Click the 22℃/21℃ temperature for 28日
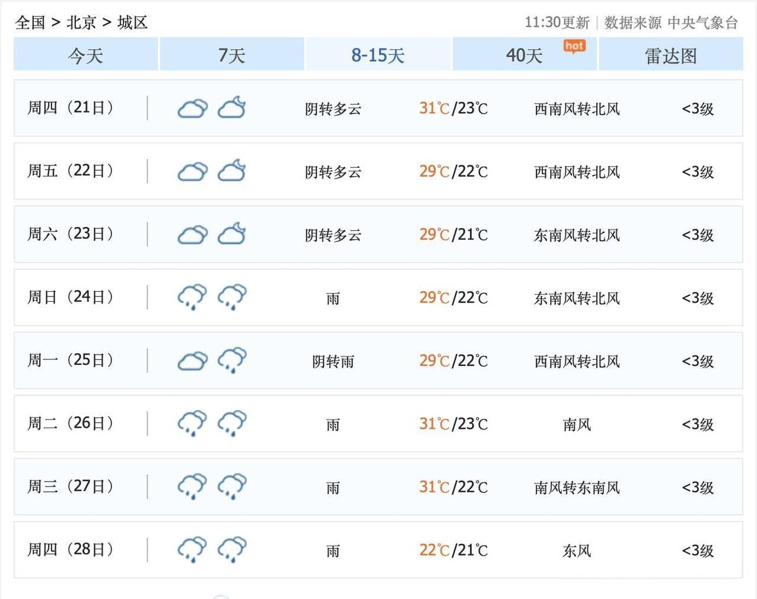This screenshot has height=599, width=757. click(453, 550)
